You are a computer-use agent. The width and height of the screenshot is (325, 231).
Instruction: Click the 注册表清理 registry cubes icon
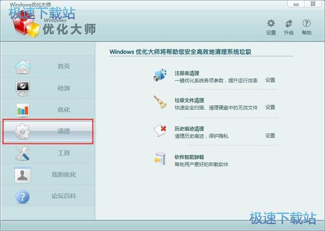point(160,75)
